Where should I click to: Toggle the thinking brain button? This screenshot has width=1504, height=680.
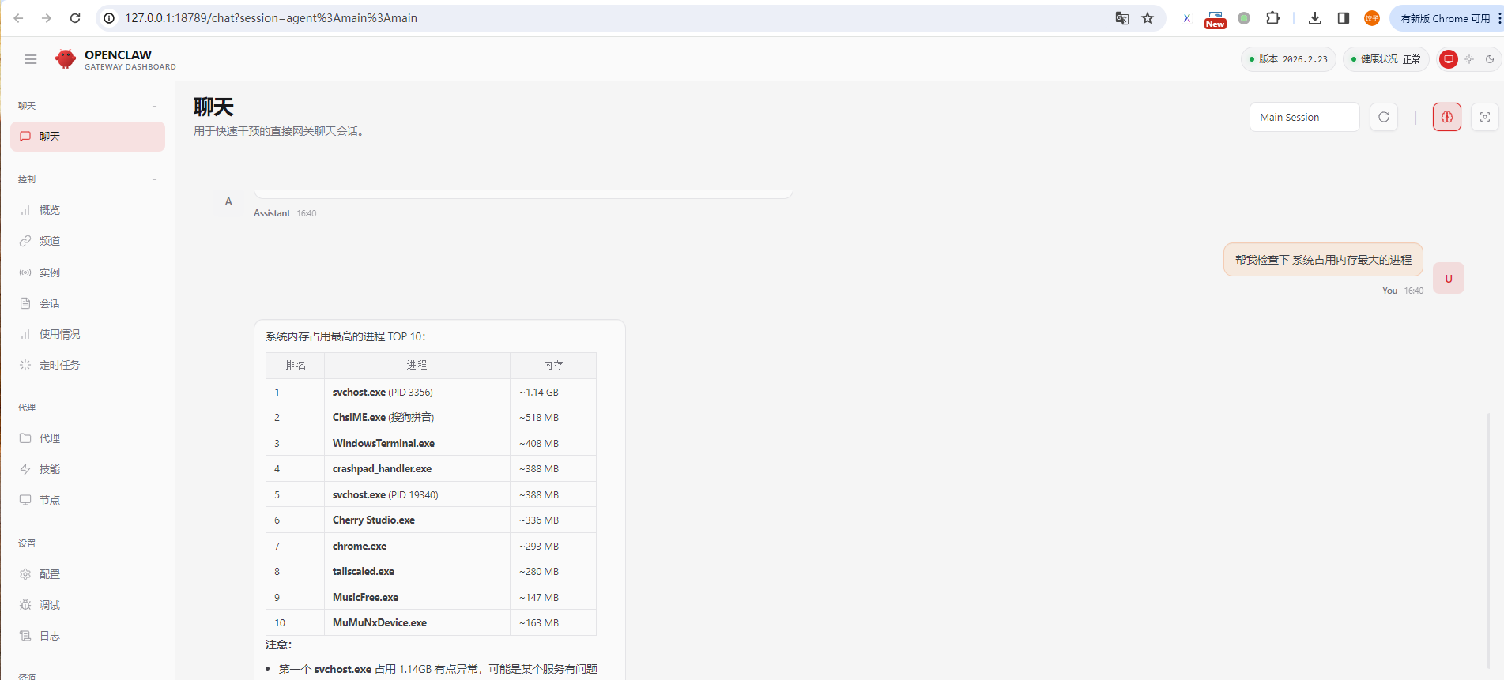point(1447,117)
